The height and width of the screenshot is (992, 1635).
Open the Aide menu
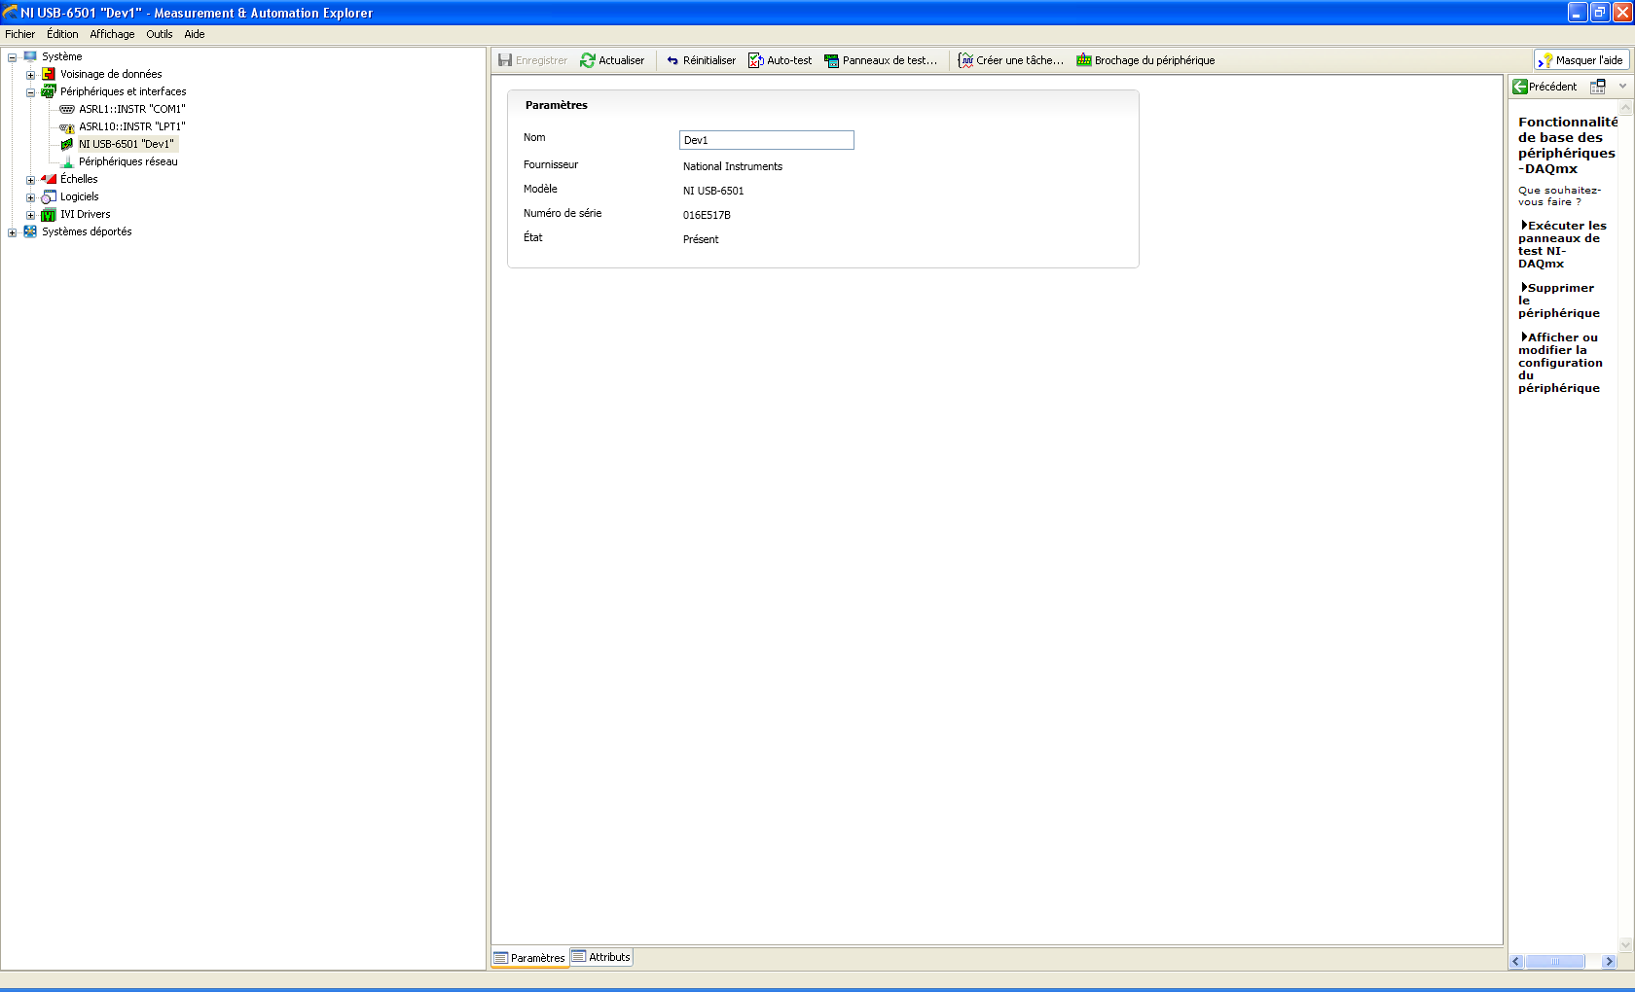click(x=195, y=34)
